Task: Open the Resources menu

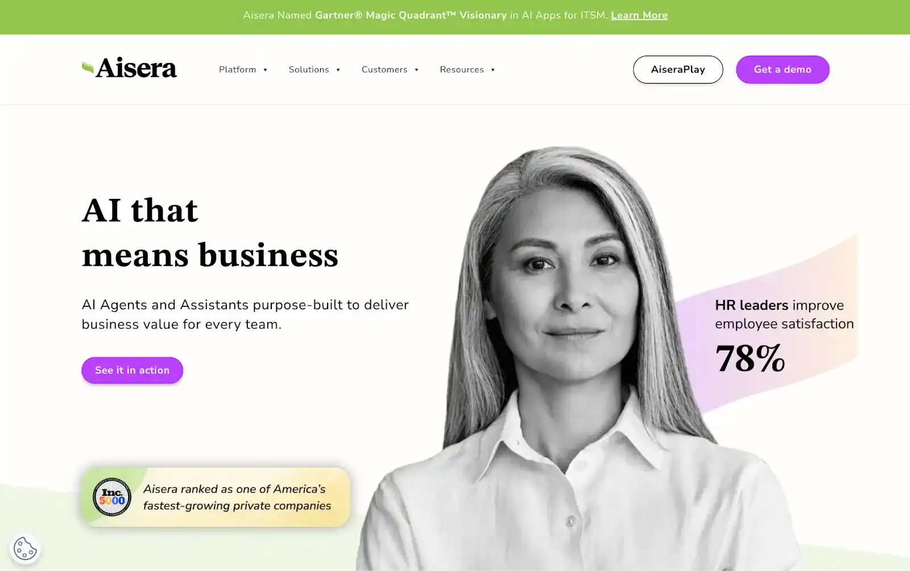Action: [468, 69]
